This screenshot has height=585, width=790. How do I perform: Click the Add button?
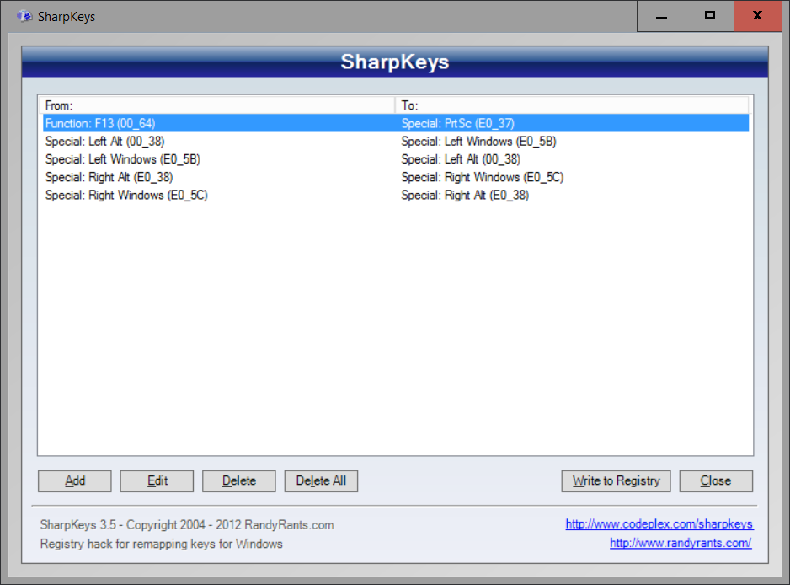(75, 480)
